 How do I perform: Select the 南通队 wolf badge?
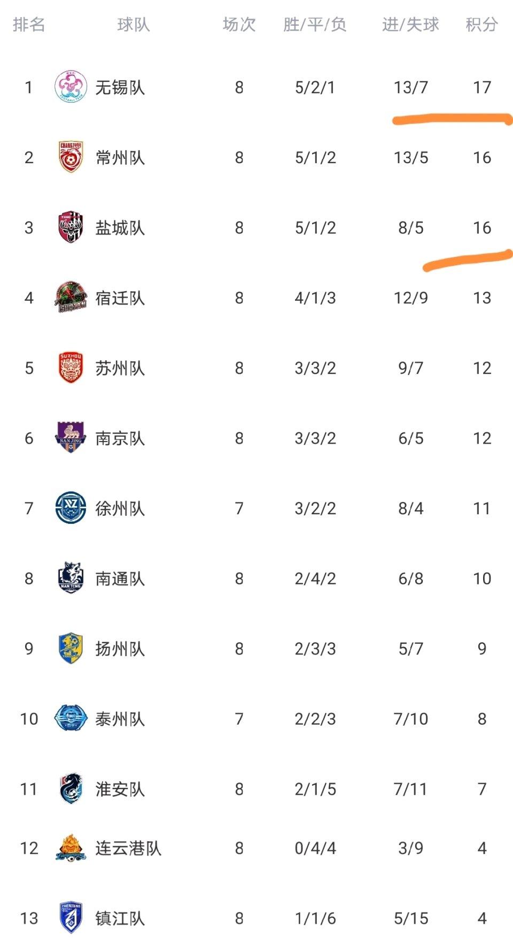[x=71, y=578]
